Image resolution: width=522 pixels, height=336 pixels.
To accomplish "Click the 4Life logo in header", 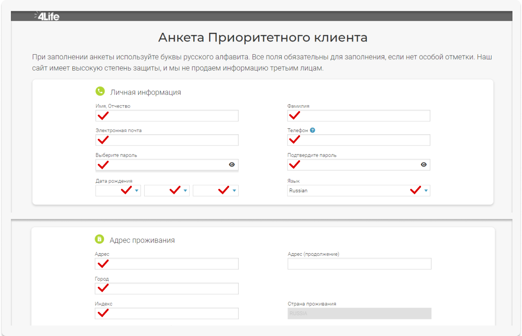I will [47, 16].
